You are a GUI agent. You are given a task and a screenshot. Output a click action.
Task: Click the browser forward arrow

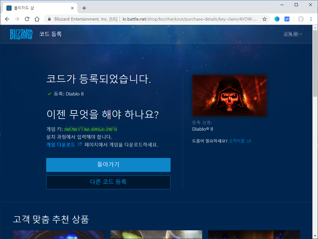(x=17, y=19)
